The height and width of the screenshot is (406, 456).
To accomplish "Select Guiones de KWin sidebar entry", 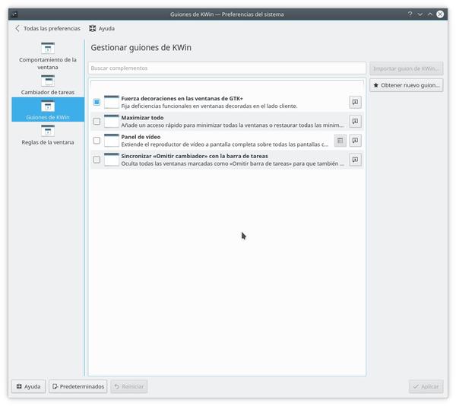I will tap(47, 110).
